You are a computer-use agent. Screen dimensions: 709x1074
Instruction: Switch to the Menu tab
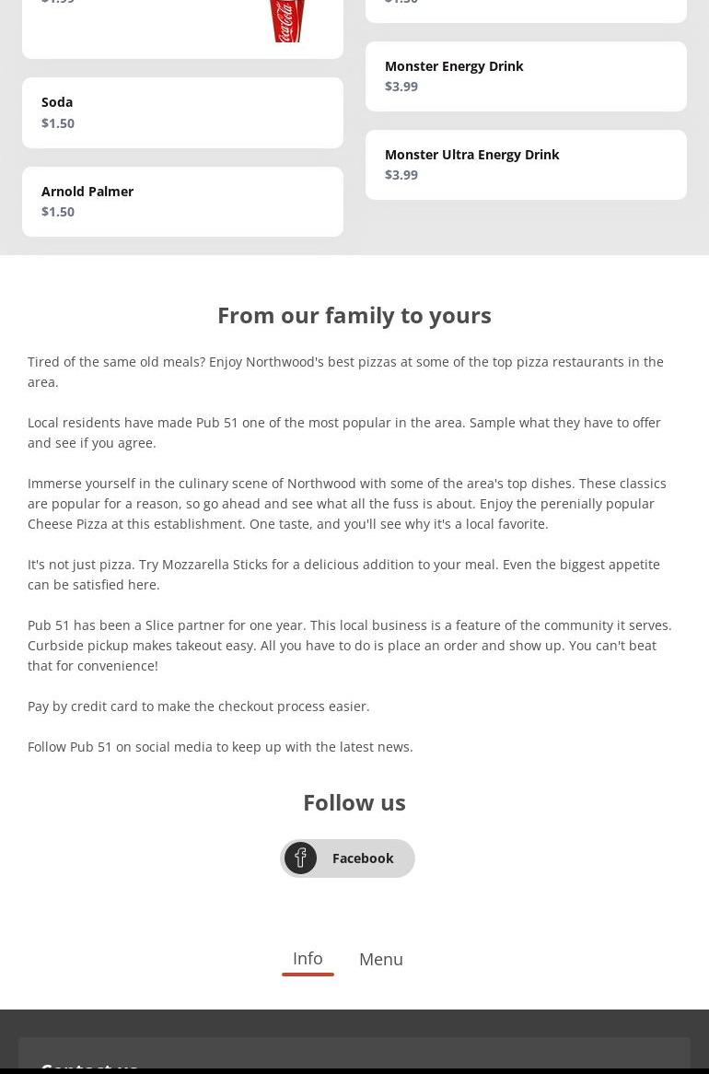tap(380, 960)
